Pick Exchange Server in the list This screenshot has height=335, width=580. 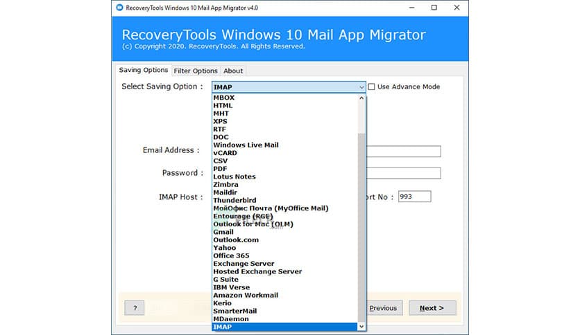click(285, 264)
